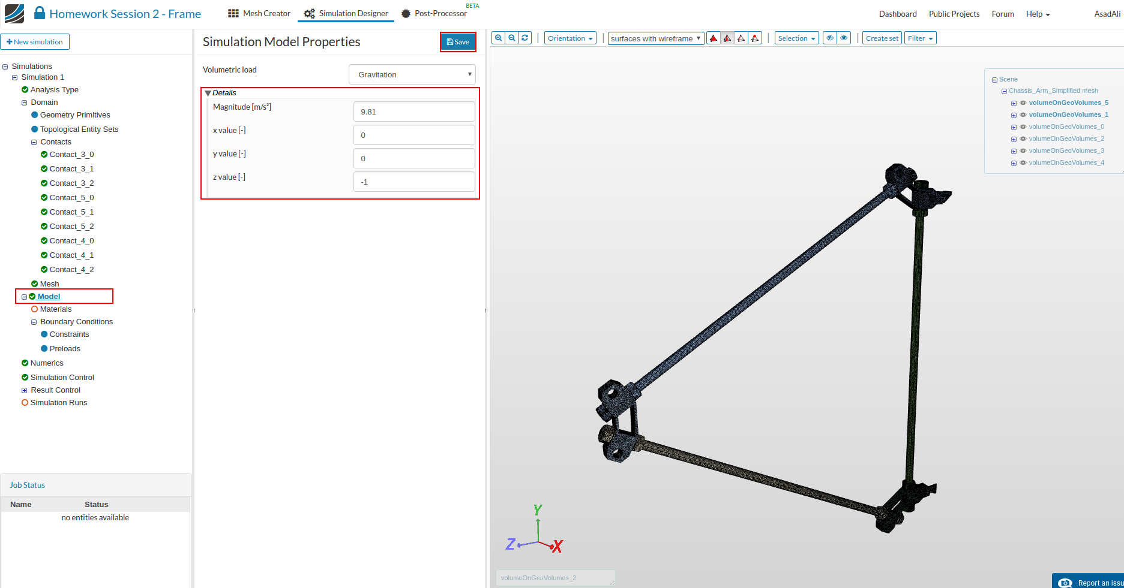Click the Preloads blue dot icon
The width and height of the screenshot is (1124, 588).
pyautogui.click(x=44, y=349)
